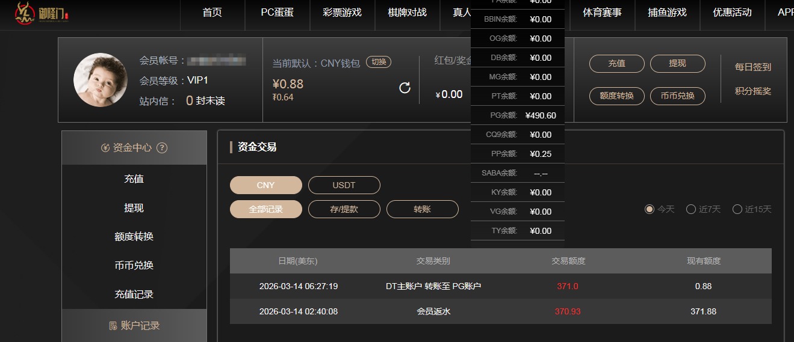Click the KY余额 row in balance list
794x342 pixels.
click(x=518, y=192)
